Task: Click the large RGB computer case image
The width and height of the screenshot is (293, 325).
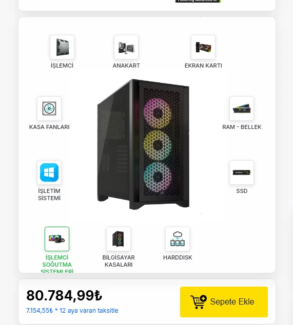Action: (143, 144)
